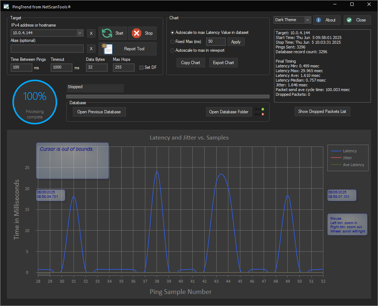Select Autoscale to max in viewport
The height and width of the screenshot is (306, 378).
point(173,51)
